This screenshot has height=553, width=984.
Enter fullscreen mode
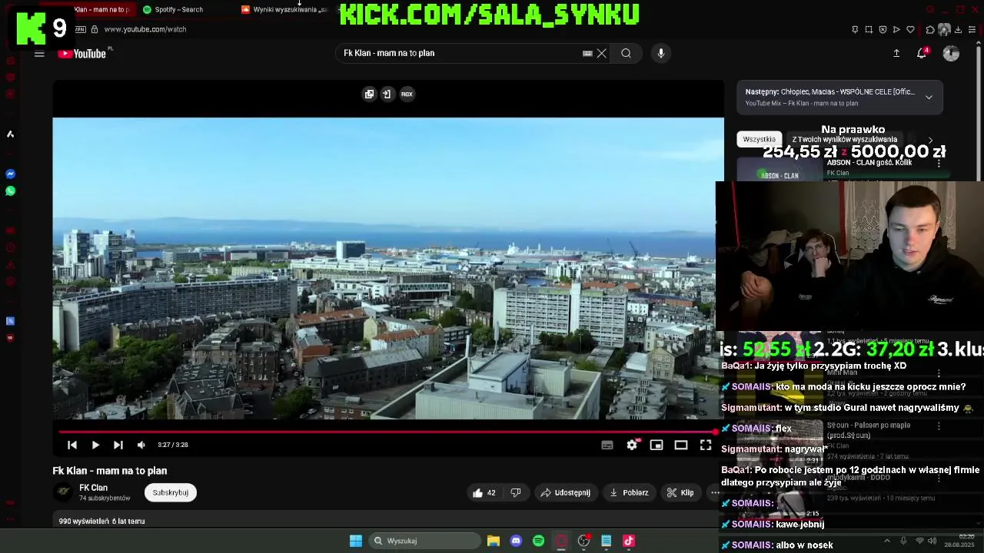pyautogui.click(x=706, y=445)
